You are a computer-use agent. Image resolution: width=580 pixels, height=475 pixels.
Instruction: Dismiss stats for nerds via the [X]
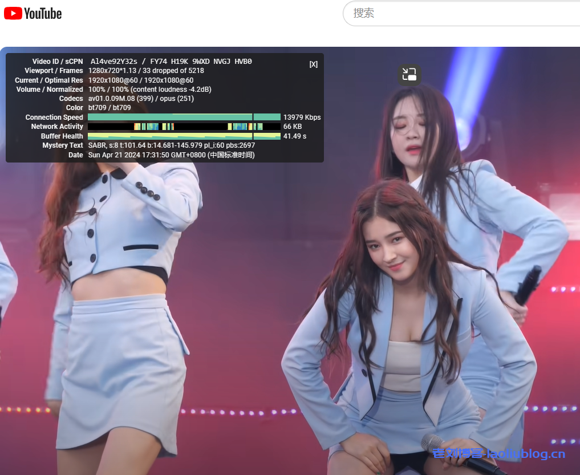(x=313, y=64)
